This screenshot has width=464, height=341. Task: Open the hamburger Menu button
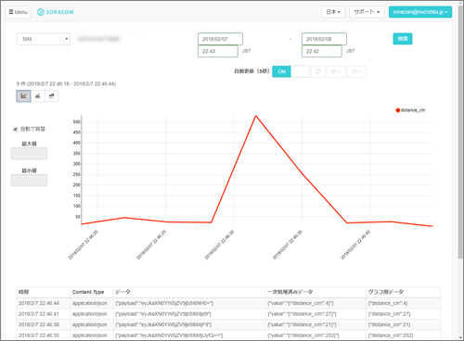click(x=19, y=12)
